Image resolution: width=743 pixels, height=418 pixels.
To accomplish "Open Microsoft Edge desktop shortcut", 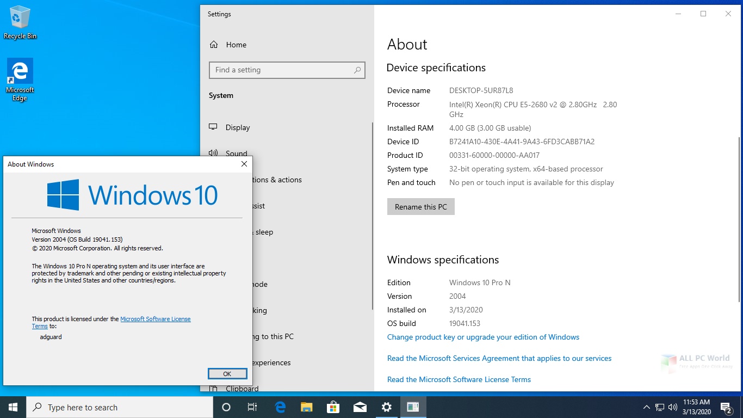I will coord(20,79).
